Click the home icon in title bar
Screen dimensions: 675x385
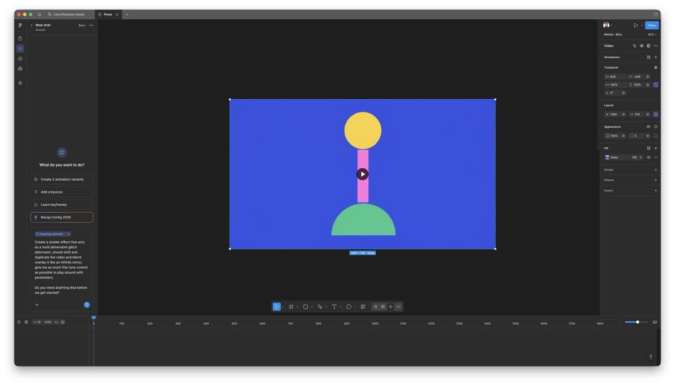39,14
